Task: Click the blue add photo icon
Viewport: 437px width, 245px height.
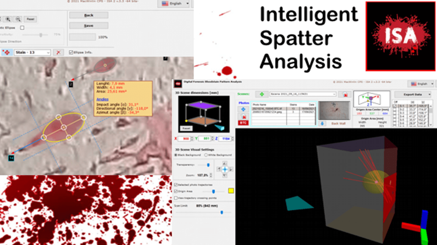Action: point(243,109)
